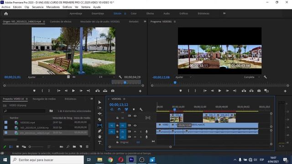This screenshot has width=292, height=164.
Task: Select the Selection tool arrow
Action: (99, 102)
